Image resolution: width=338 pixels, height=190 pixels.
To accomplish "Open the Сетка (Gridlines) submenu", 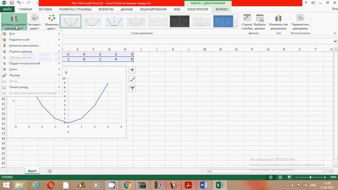I will (x=32, y=69).
